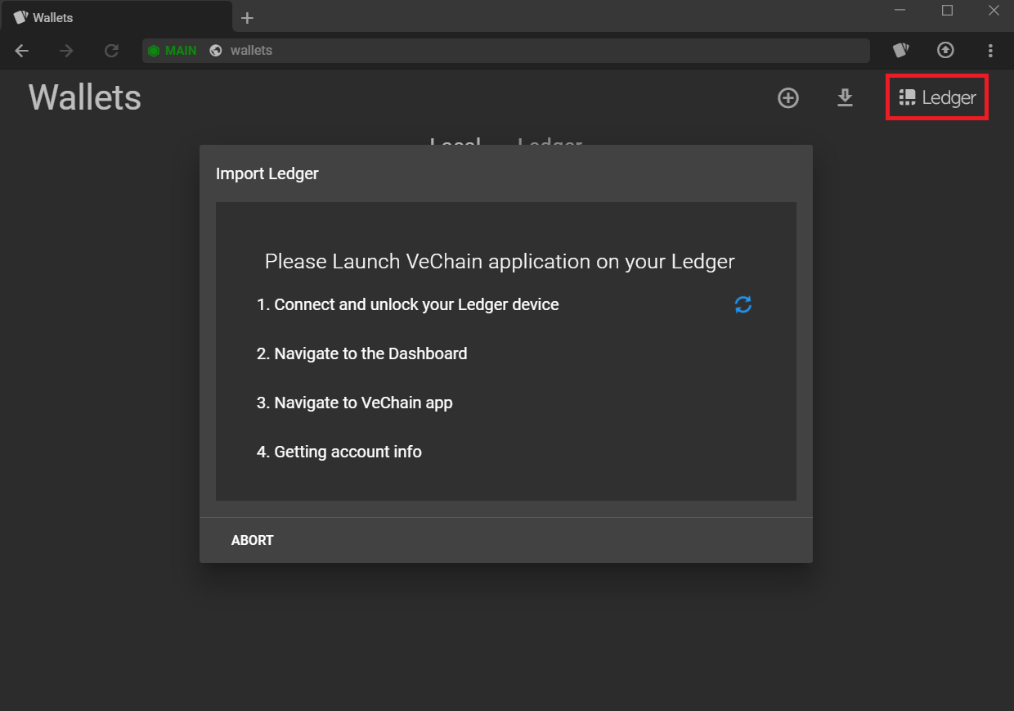The image size is (1014, 711).
Task: Open the wallet cards icon in toolbar
Action: pyautogui.click(x=900, y=50)
